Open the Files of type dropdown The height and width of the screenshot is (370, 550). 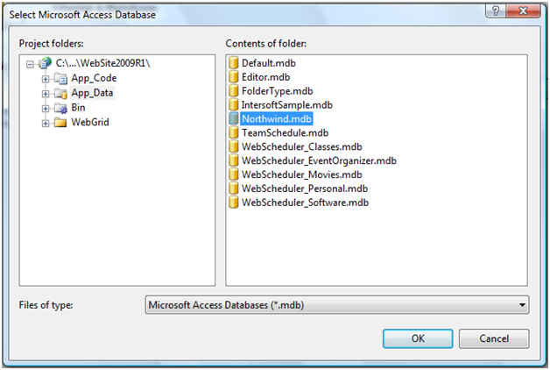(337, 305)
